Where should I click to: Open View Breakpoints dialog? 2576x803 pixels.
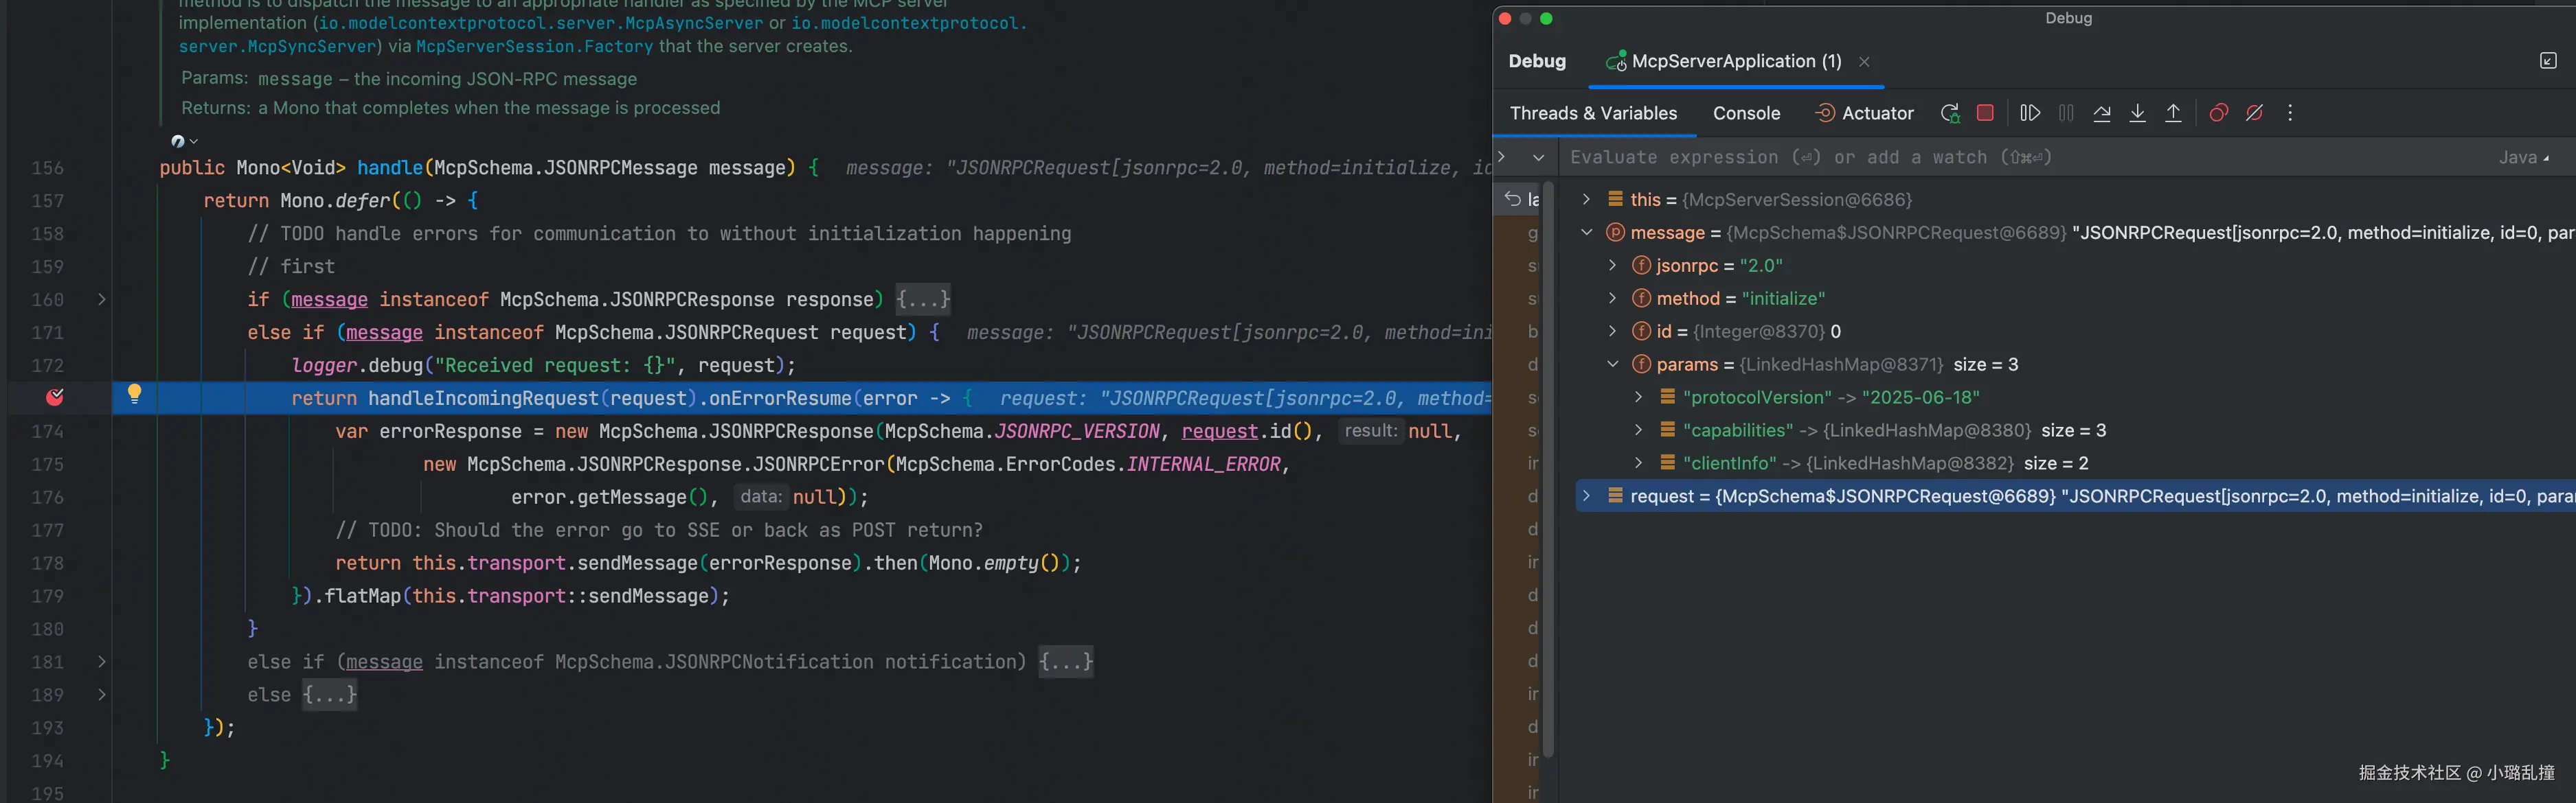[2218, 113]
